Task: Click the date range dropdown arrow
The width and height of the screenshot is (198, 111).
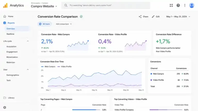Action: pos(189,17)
